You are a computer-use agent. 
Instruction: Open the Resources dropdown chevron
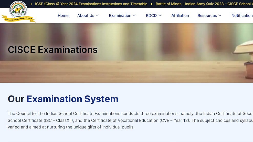tap(220, 16)
